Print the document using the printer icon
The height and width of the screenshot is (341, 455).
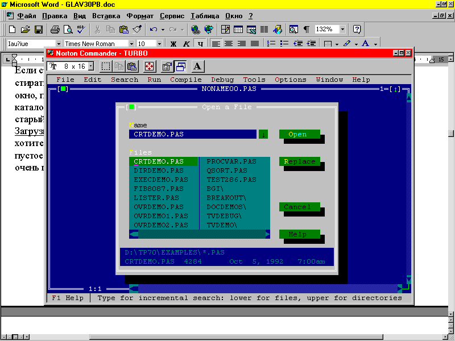(x=55, y=30)
